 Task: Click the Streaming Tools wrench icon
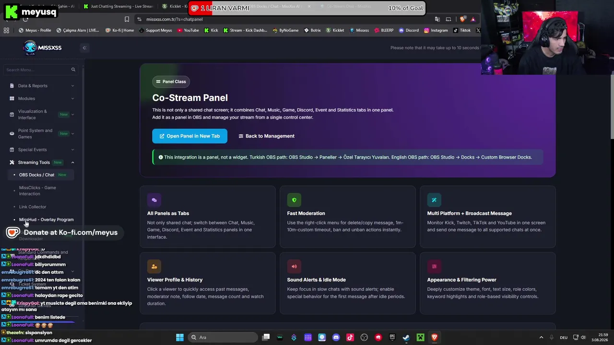tap(12, 162)
